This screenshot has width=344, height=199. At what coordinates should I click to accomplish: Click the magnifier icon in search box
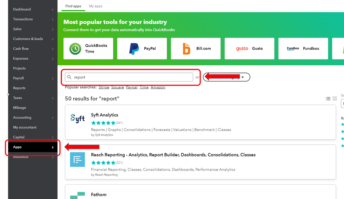(x=69, y=77)
